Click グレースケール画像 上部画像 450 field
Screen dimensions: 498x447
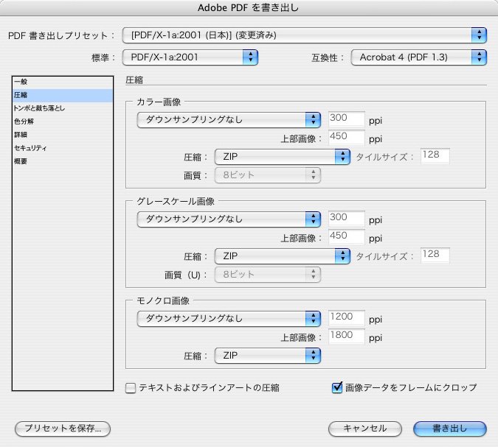pyautogui.click(x=347, y=237)
